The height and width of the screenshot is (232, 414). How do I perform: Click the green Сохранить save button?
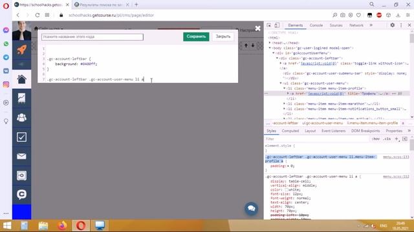pos(196,37)
